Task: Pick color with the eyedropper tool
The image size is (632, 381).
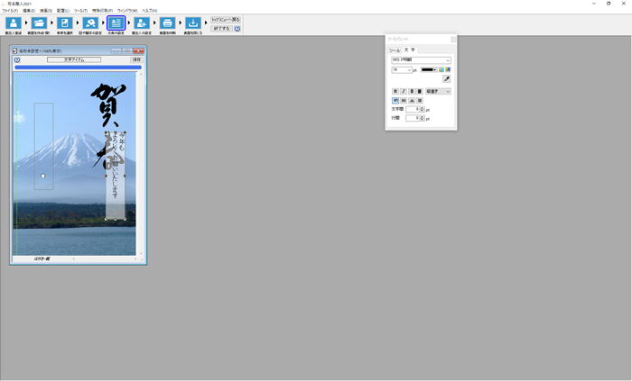Action: point(446,79)
